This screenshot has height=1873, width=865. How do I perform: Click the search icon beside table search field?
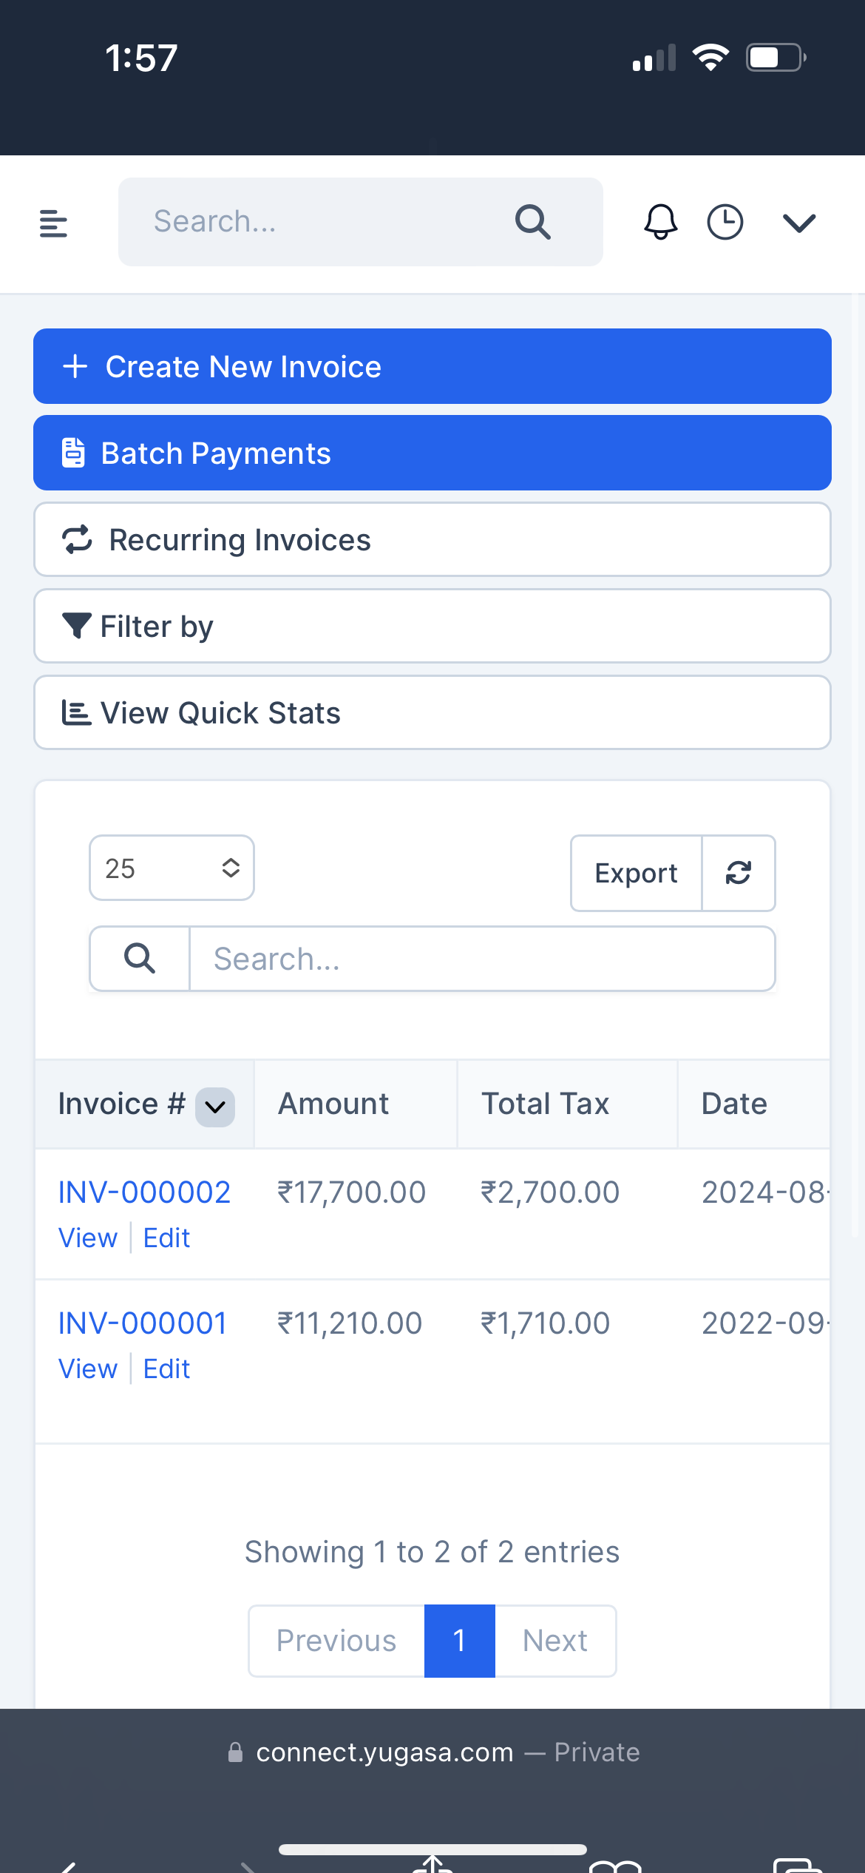(x=140, y=959)
